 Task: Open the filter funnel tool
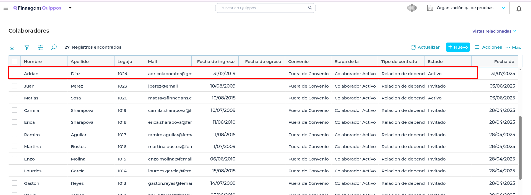27,48
